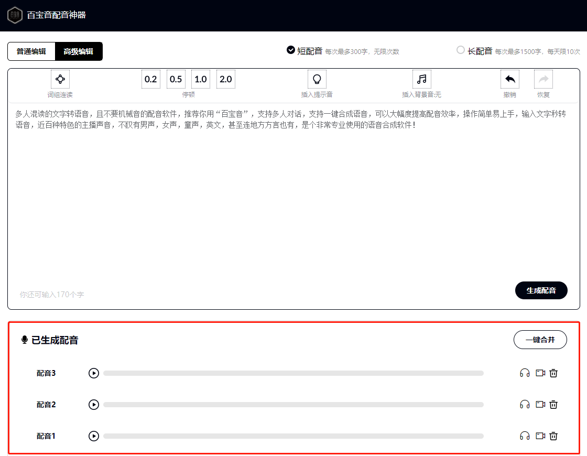This screenshot has height=456, width=587.
Task: Click the 插入提示音 lightbulb icon
Action: [x=317, y=79]
